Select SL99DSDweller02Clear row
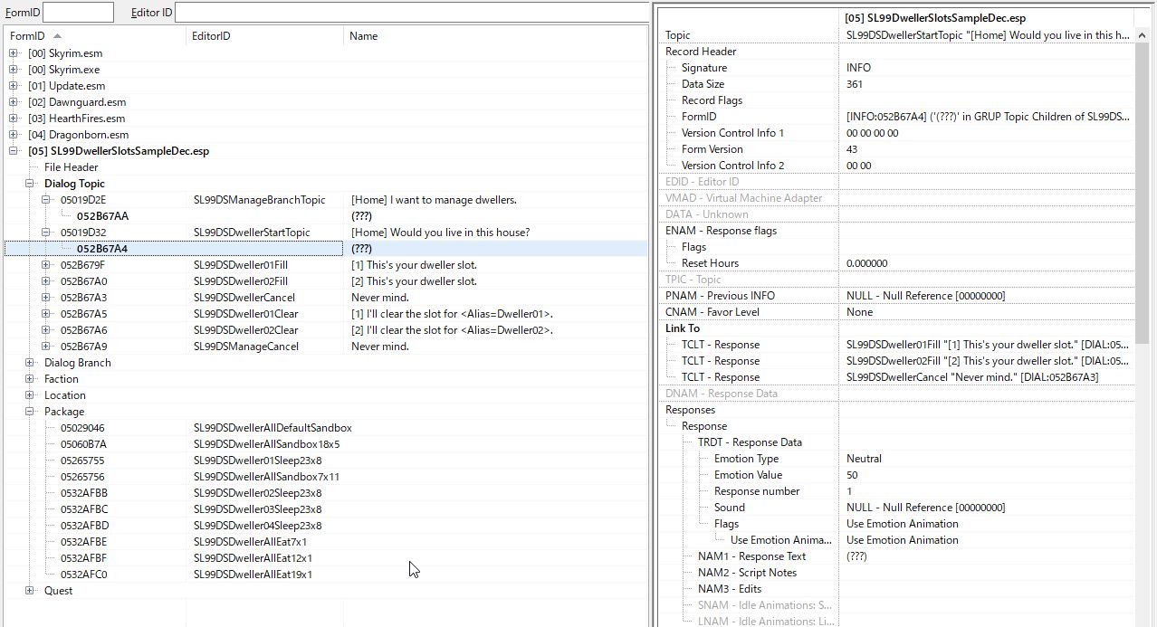 click(x=326, y=330)
